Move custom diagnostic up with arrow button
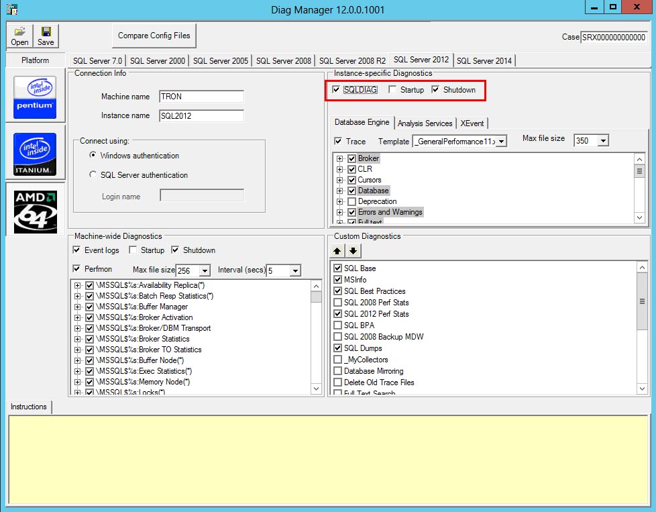 (x=337, y=251)
